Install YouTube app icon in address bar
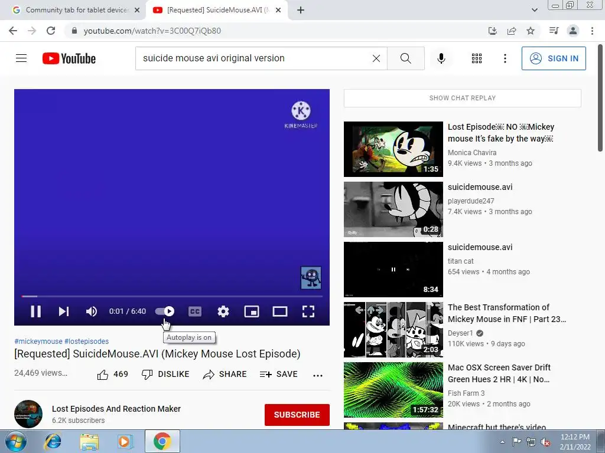The height and width of the screenshot is (453, 605). [492, 31]
